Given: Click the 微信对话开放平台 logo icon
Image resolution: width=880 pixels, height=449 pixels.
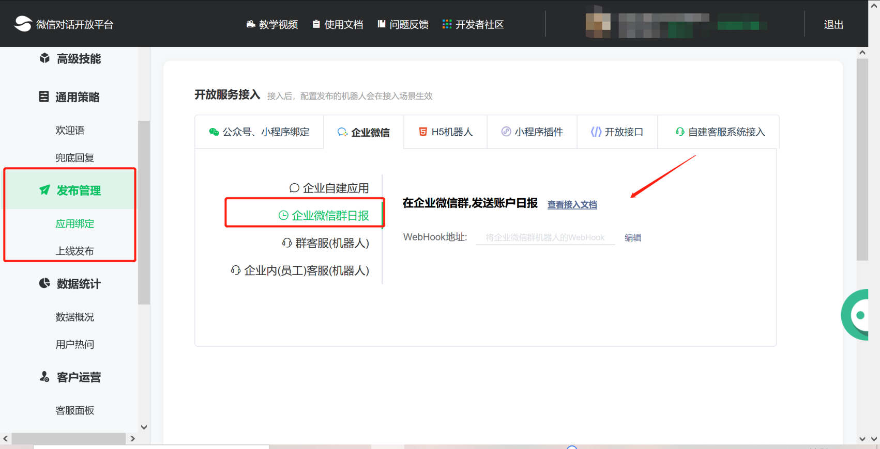Looking at the screenshot, I should click(23, 24).
